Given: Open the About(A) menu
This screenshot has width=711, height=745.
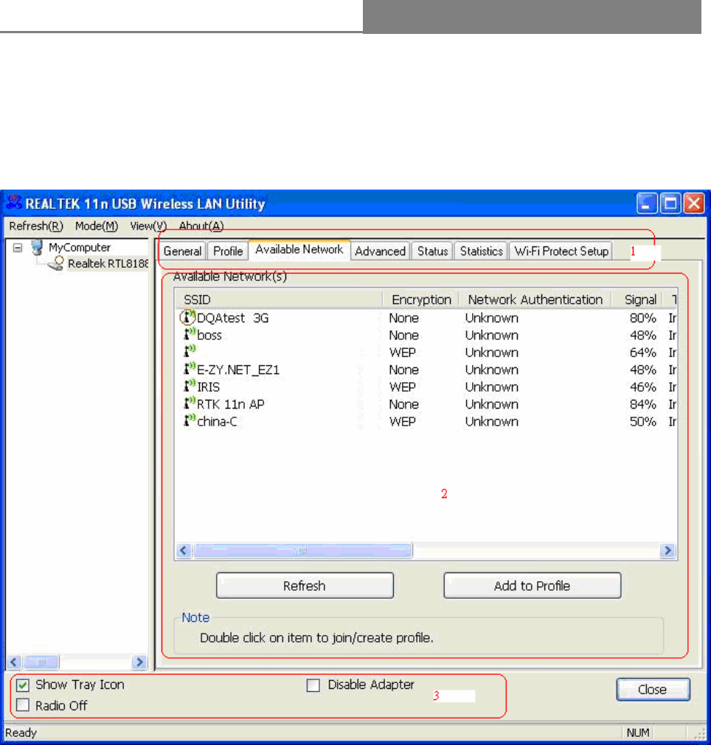Looking at the screenshot, I should [x=201, y=226].
